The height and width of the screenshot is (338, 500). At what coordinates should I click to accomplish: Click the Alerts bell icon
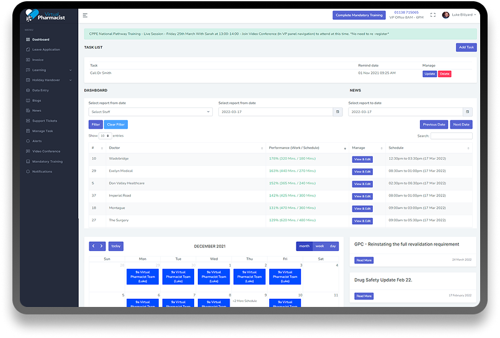[28, 141]
